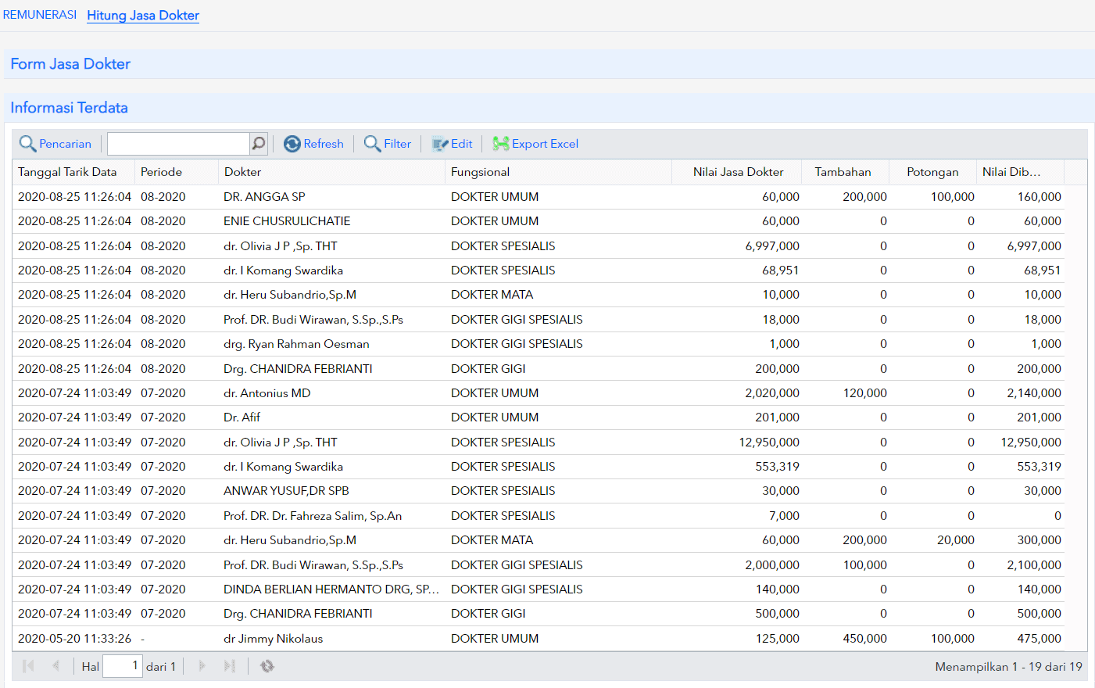This screenshot has height=688, width=1095.
Task: Click the page number input field
Action: (x=123, y=666)
